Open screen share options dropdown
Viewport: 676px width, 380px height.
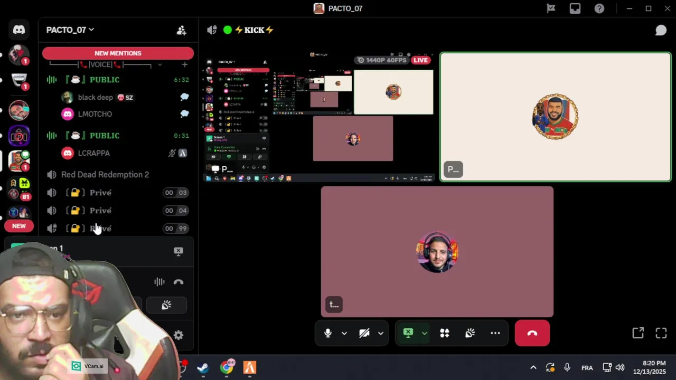coord(424,333)
